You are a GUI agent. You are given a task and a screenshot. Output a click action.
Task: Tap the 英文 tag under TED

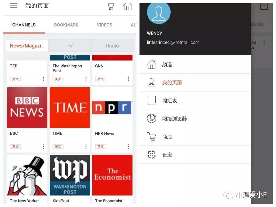[x=15, y=79]
